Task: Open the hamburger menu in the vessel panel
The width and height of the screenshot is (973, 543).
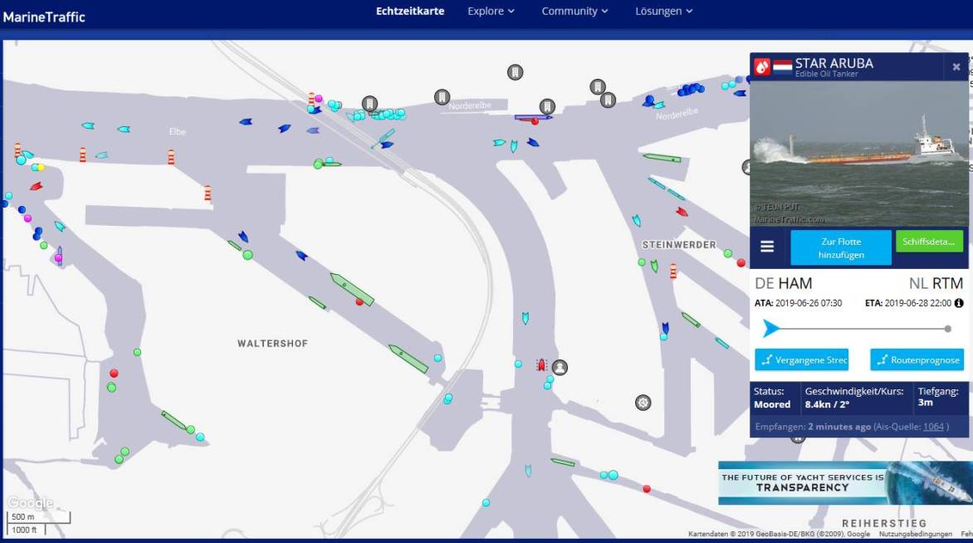Action: click(x=767, y=247)
